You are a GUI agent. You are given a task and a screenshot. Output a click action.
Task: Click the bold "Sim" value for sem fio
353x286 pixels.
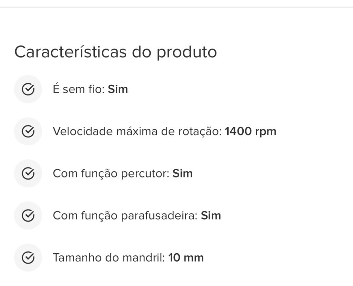(x=118, y=89)
